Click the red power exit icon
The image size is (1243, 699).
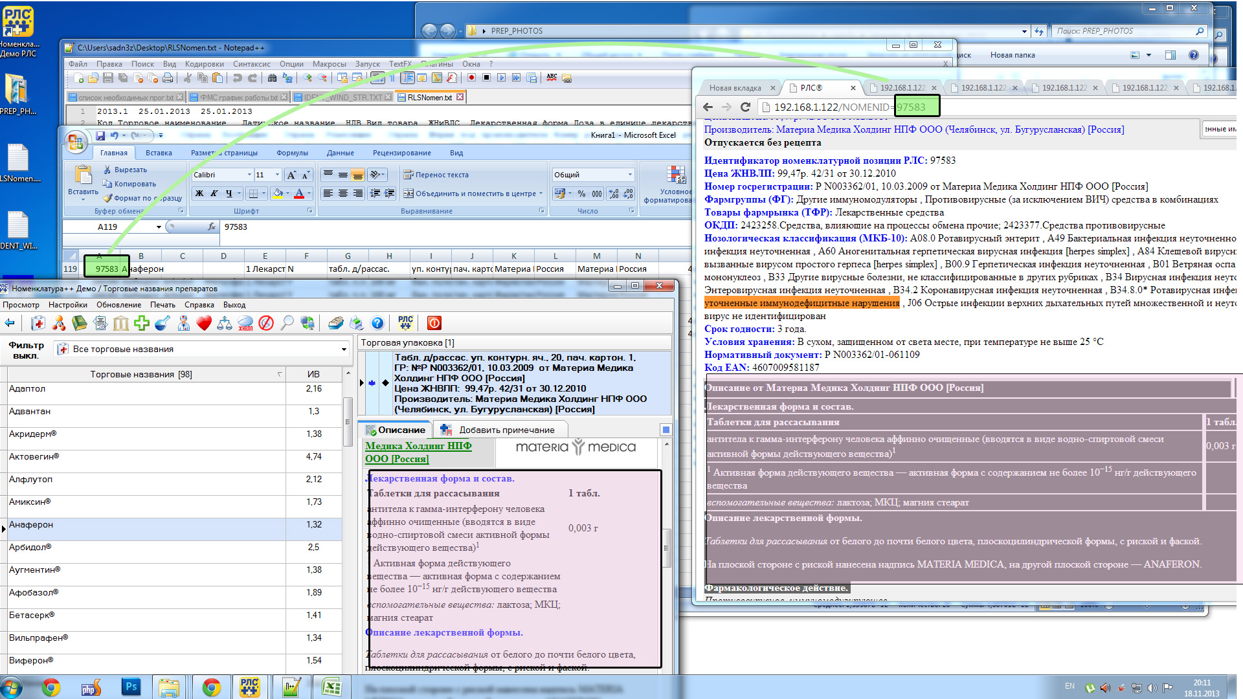[434, 323]
